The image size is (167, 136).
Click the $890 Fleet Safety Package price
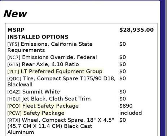point(126,106)
